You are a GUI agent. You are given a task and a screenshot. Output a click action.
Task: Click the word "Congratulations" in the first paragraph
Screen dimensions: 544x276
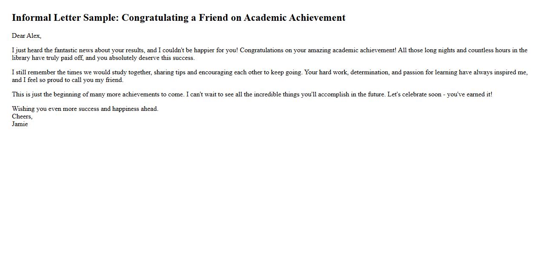click(x=261, y=50)
